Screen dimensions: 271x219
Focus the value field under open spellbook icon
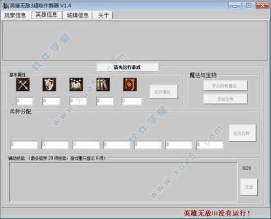78,101
